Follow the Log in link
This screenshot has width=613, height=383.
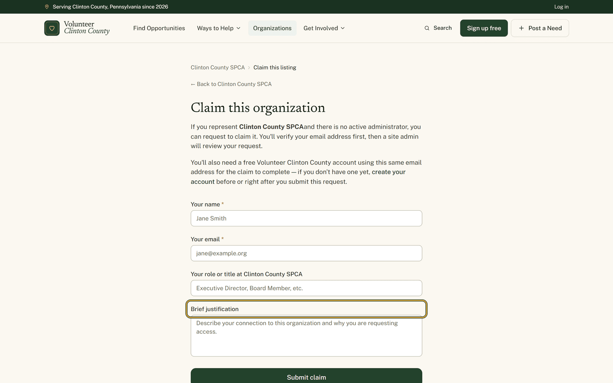click(561, 7)
